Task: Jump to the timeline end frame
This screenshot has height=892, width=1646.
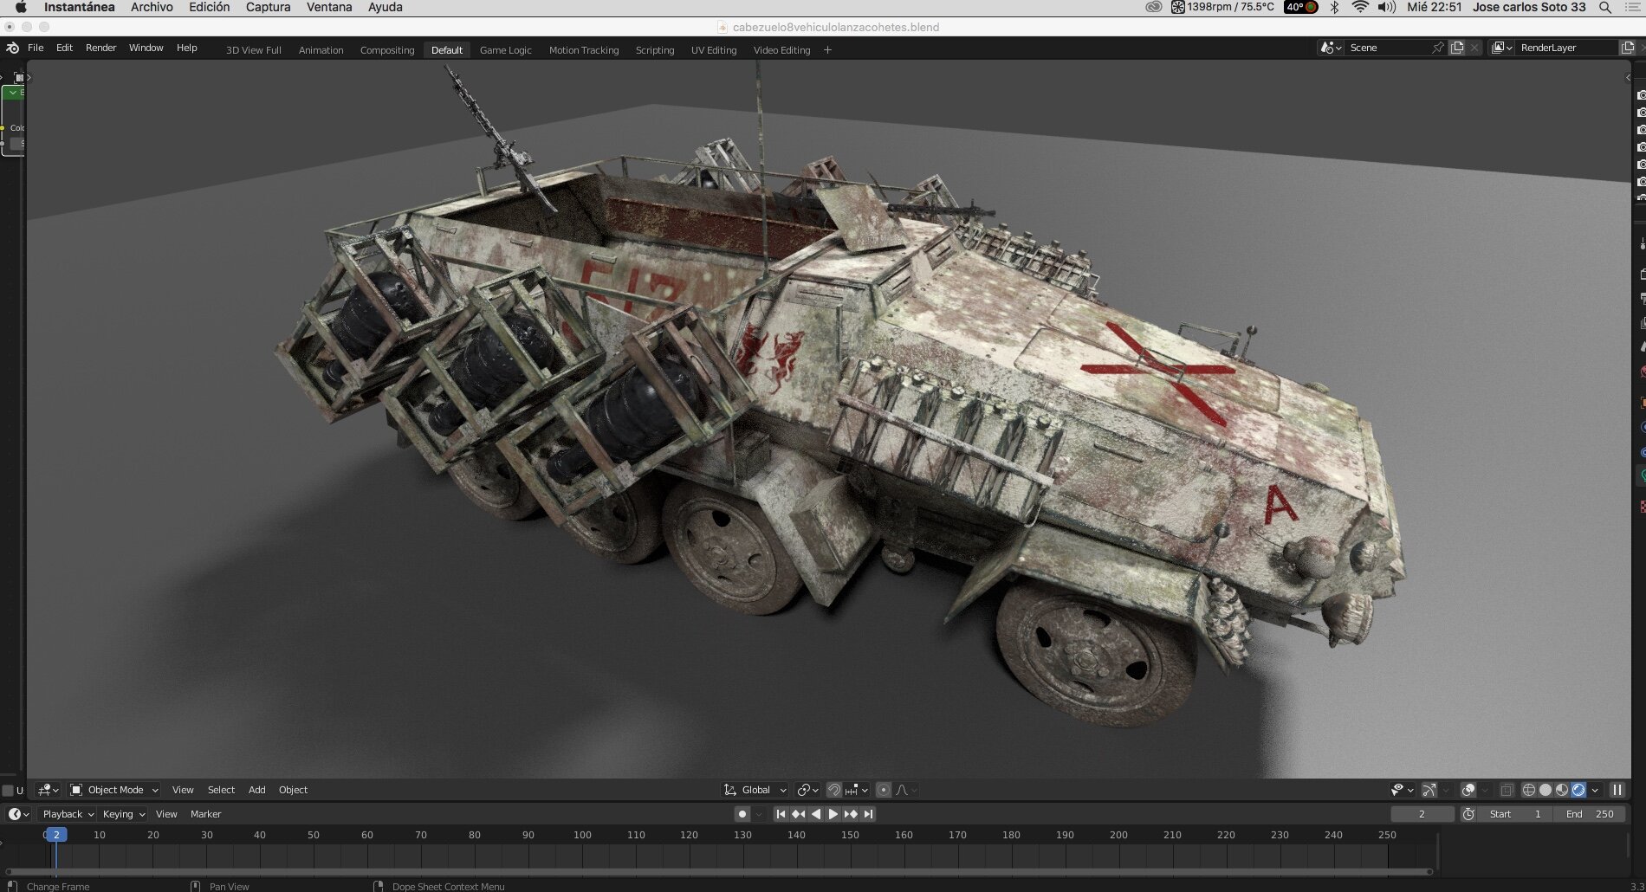Action: tap(868, 814)
